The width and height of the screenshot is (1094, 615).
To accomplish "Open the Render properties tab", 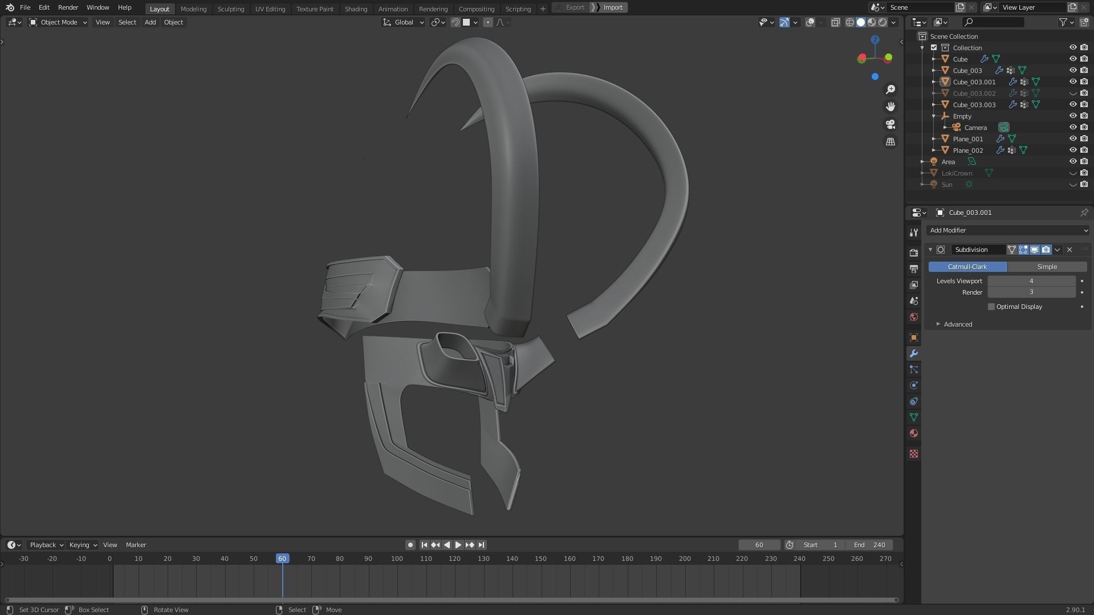I will coord(914,252).
